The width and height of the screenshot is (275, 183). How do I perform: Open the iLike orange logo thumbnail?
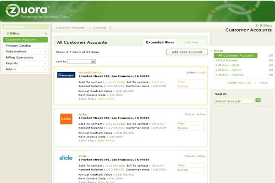[66, 119]
